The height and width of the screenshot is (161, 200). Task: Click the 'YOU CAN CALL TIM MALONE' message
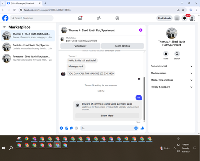(91, 73)
